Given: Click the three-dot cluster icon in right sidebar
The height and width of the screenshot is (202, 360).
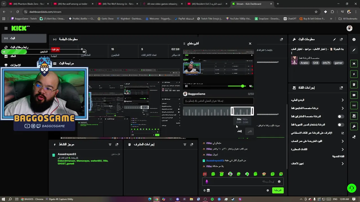Looking at the screenshot, I should point(354,137).
